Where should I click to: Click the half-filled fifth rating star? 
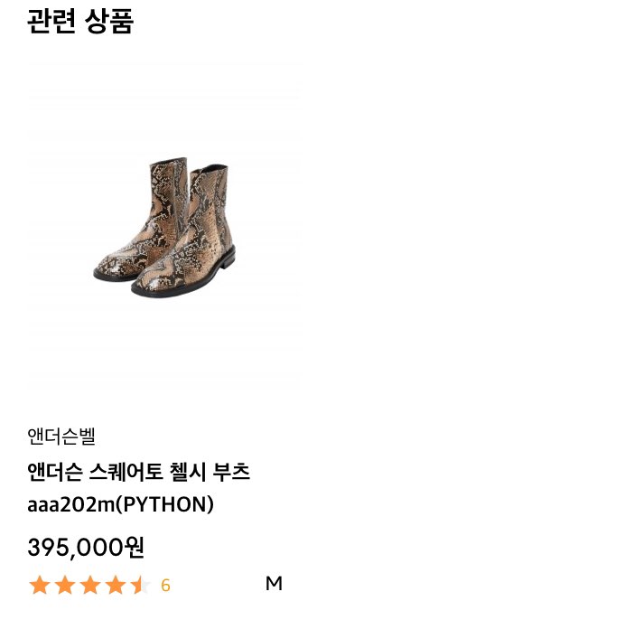pos(141,585)
